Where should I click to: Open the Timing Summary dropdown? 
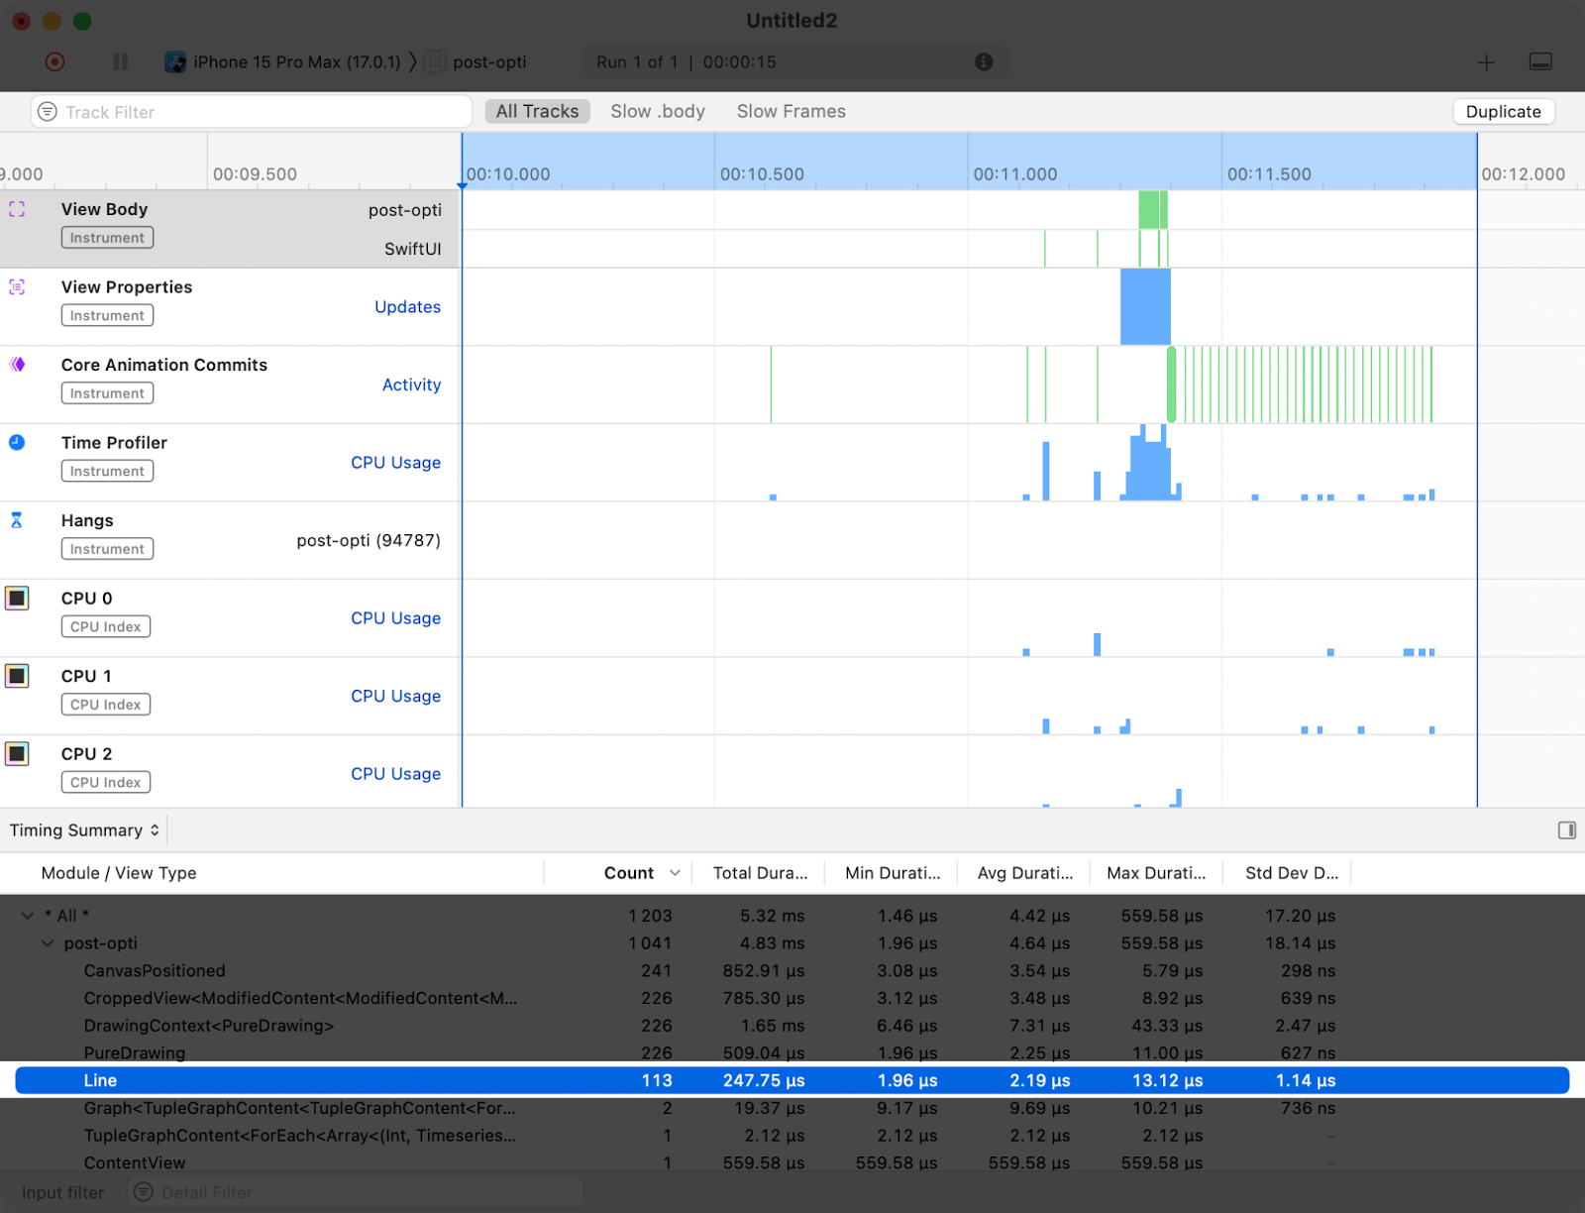click(x=84, y=829)
